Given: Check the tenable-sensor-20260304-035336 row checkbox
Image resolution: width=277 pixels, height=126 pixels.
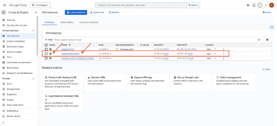Looking at the screenshot, I should 46,58.
